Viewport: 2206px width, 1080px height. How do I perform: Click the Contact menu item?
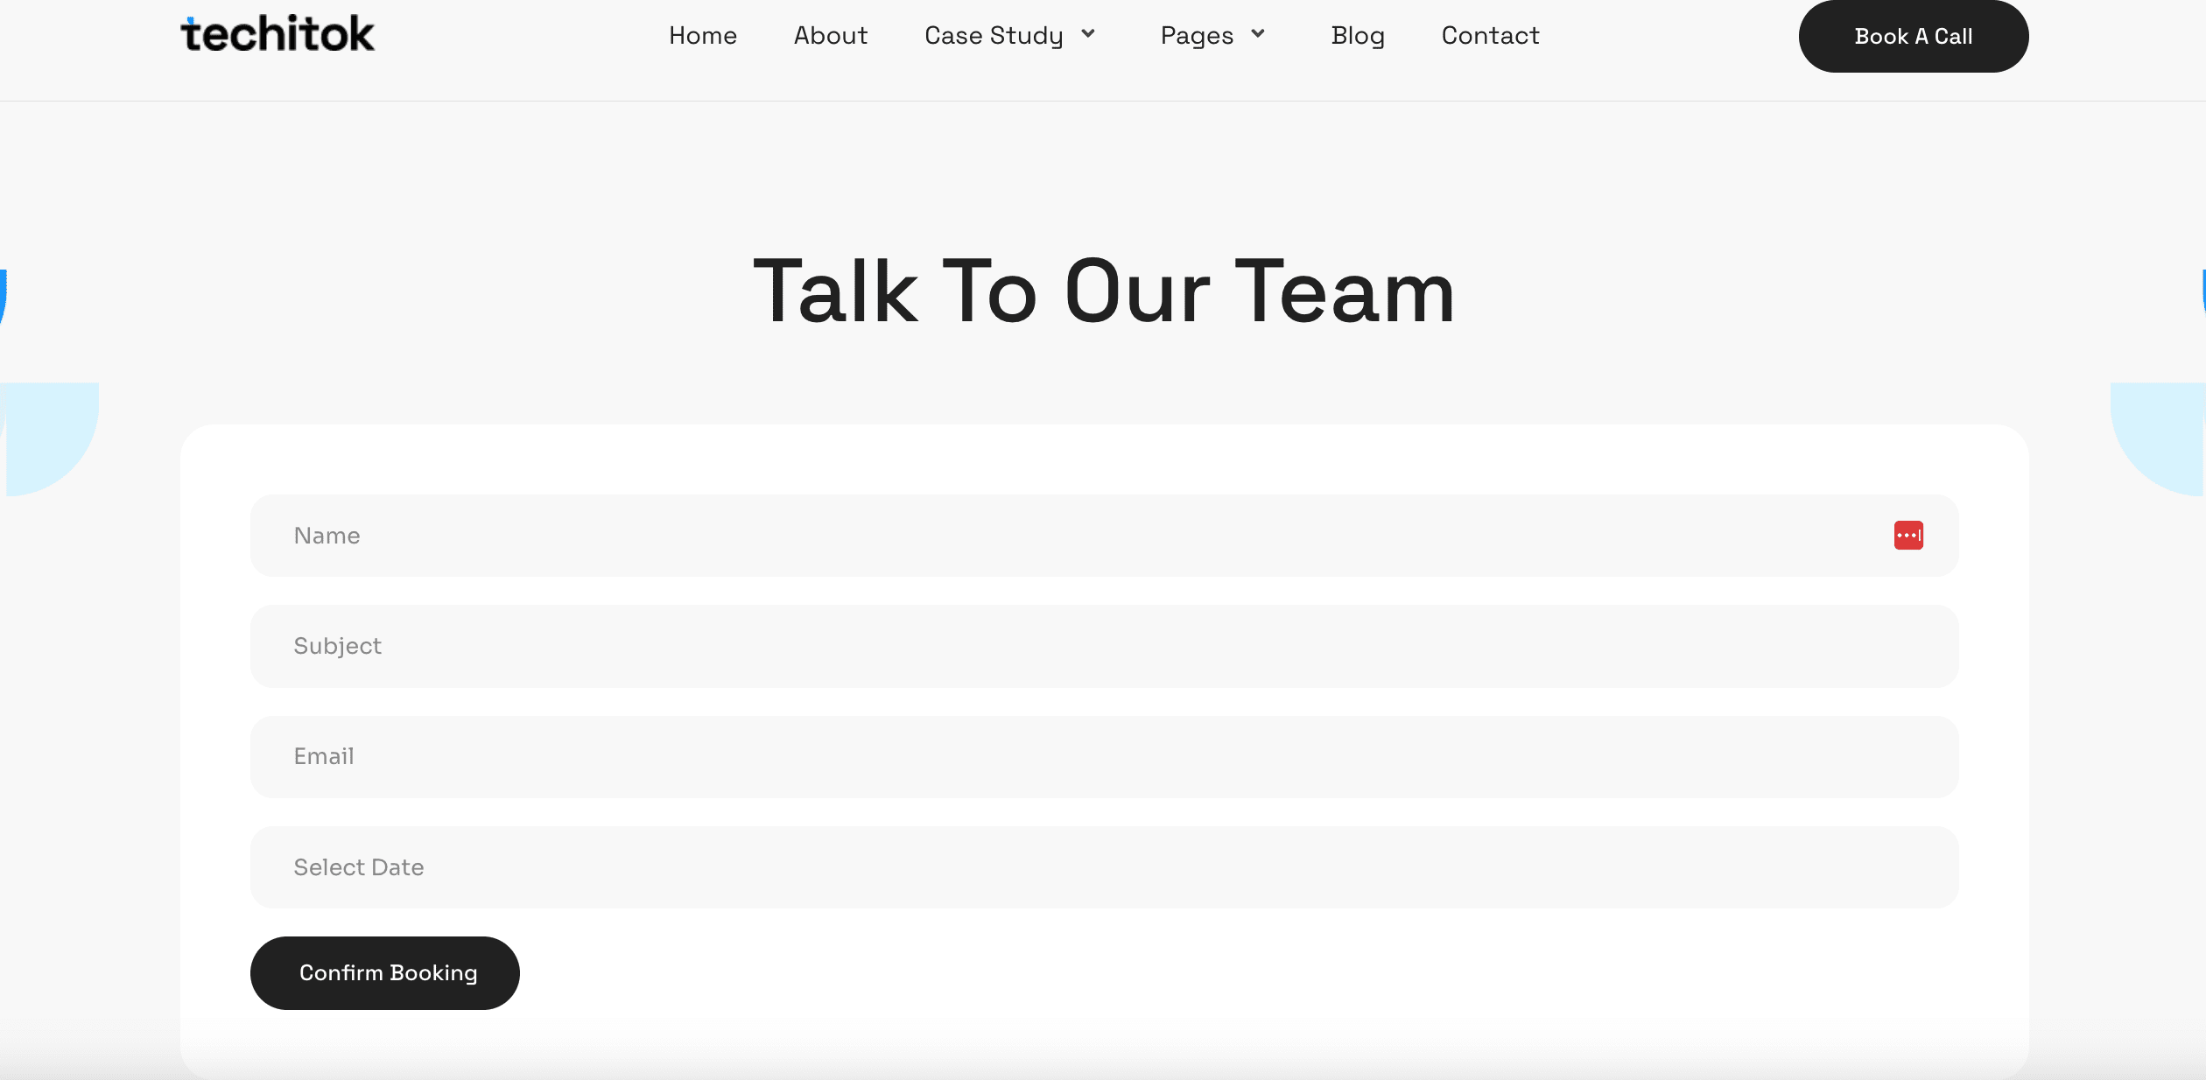[1492, 35]
